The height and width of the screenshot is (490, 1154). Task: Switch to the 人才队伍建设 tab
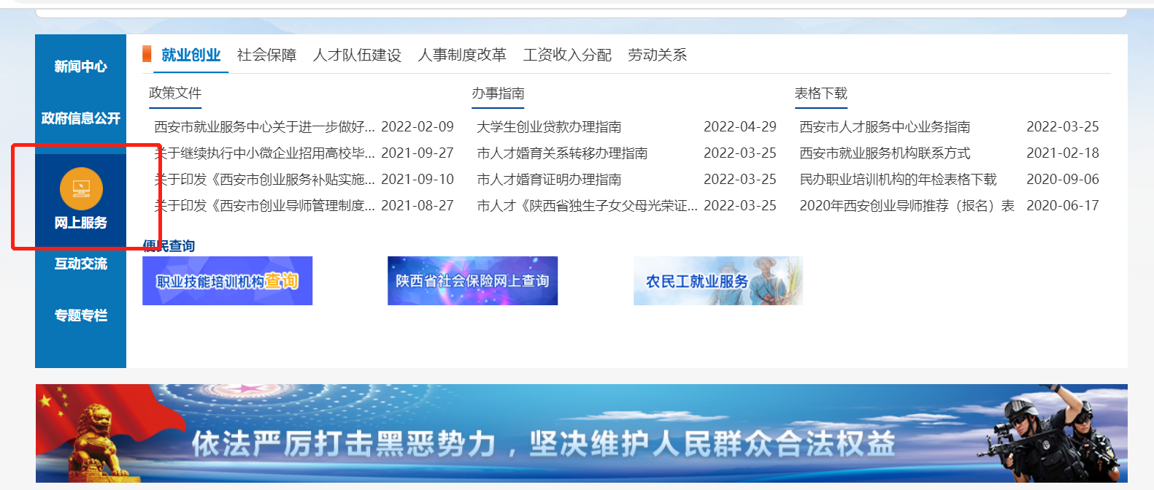[x=357, y=55]
